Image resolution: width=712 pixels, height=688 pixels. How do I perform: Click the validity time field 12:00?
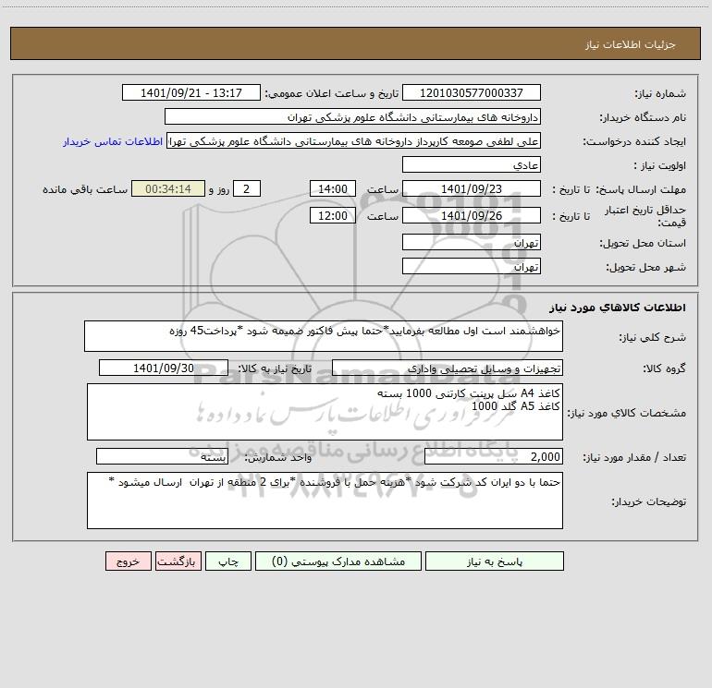(x=332, y=215)
